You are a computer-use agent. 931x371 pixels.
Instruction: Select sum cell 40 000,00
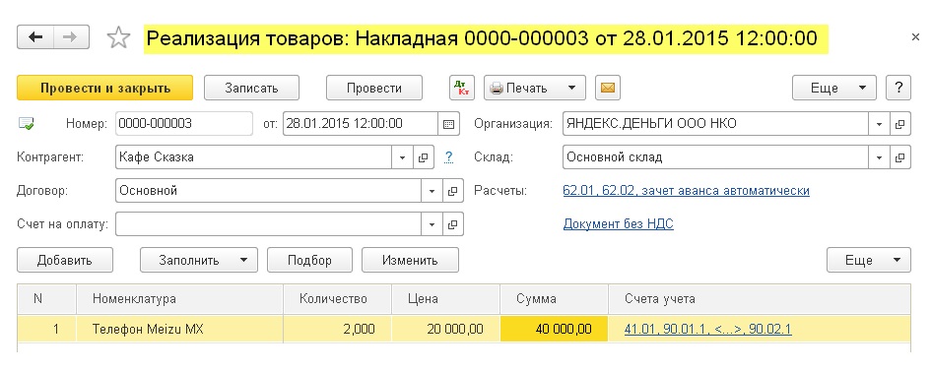[555, 329]
